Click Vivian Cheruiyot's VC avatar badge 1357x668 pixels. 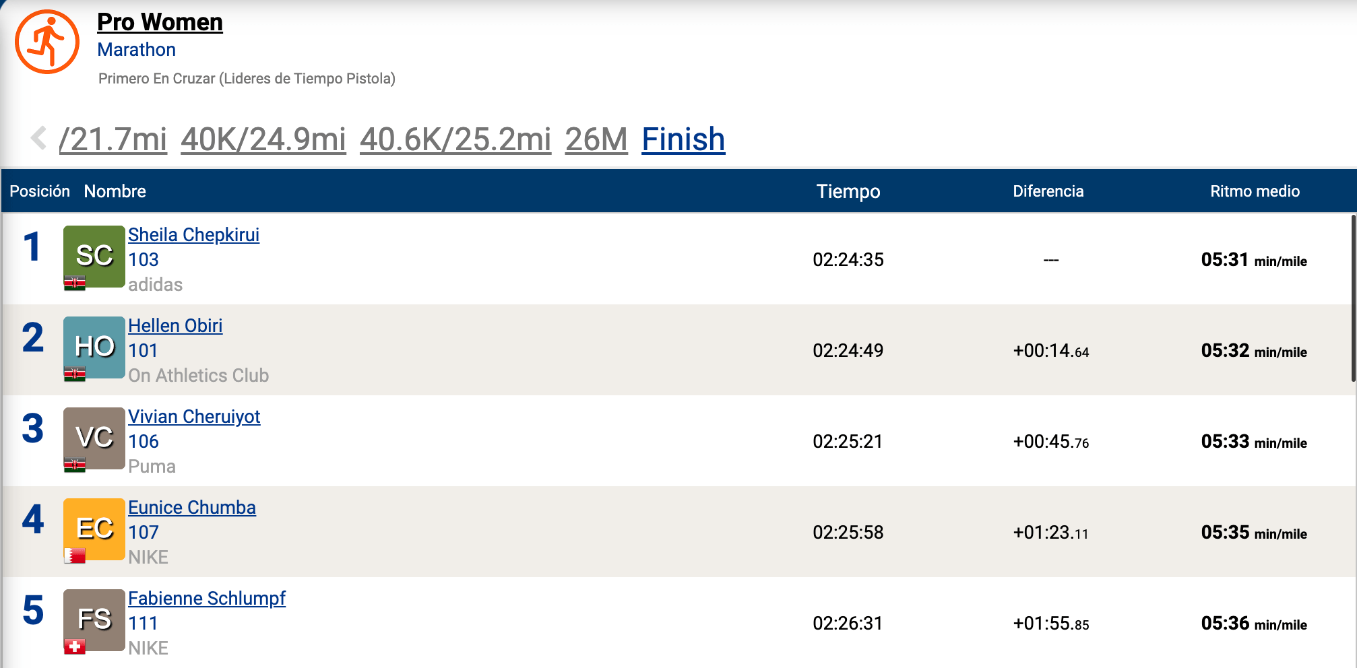point(94,438)
